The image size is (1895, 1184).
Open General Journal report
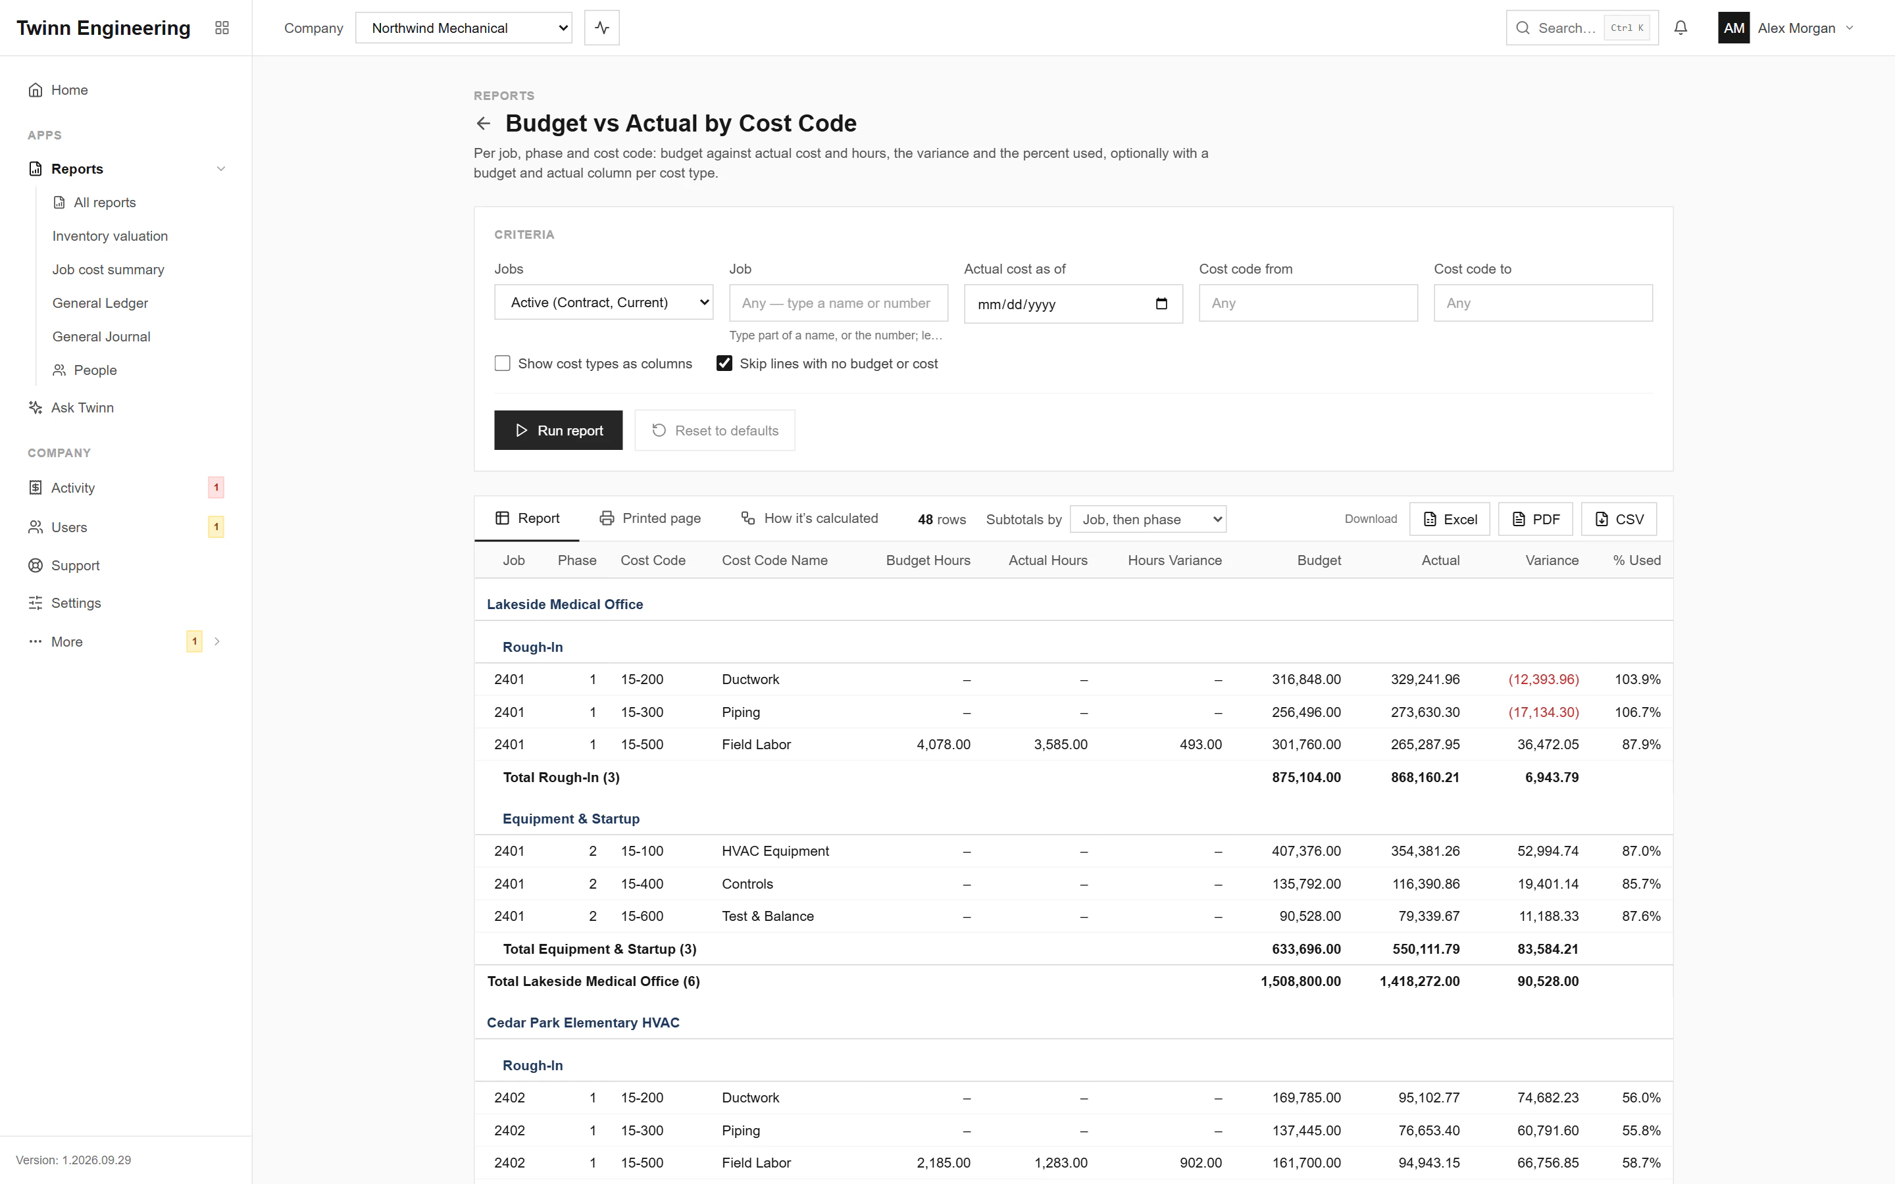click(x=101, y=337)
